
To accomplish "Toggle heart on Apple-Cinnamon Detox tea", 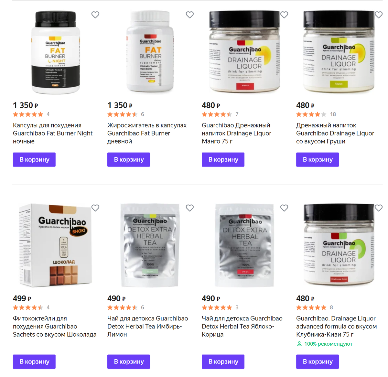I will coord(284,208).
